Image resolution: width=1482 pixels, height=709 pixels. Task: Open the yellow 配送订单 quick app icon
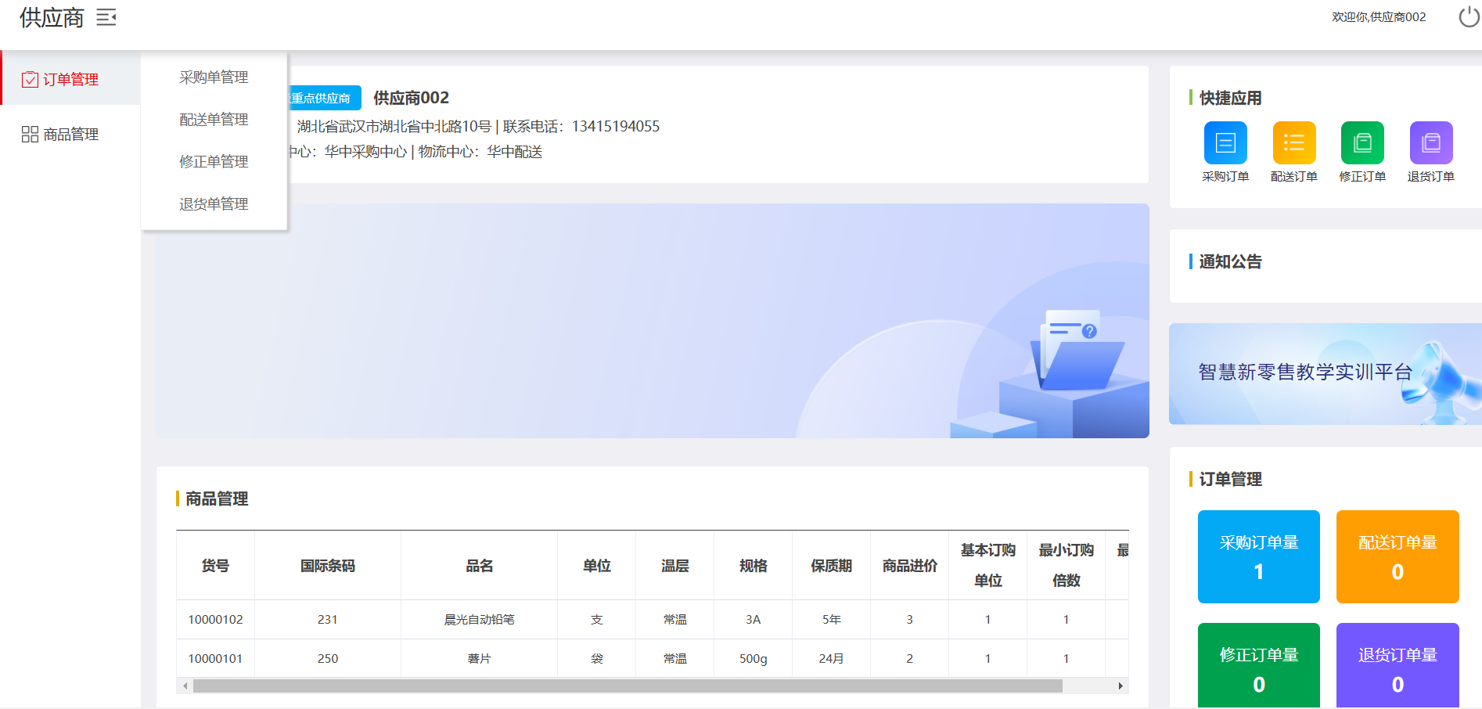(1293, 142)
